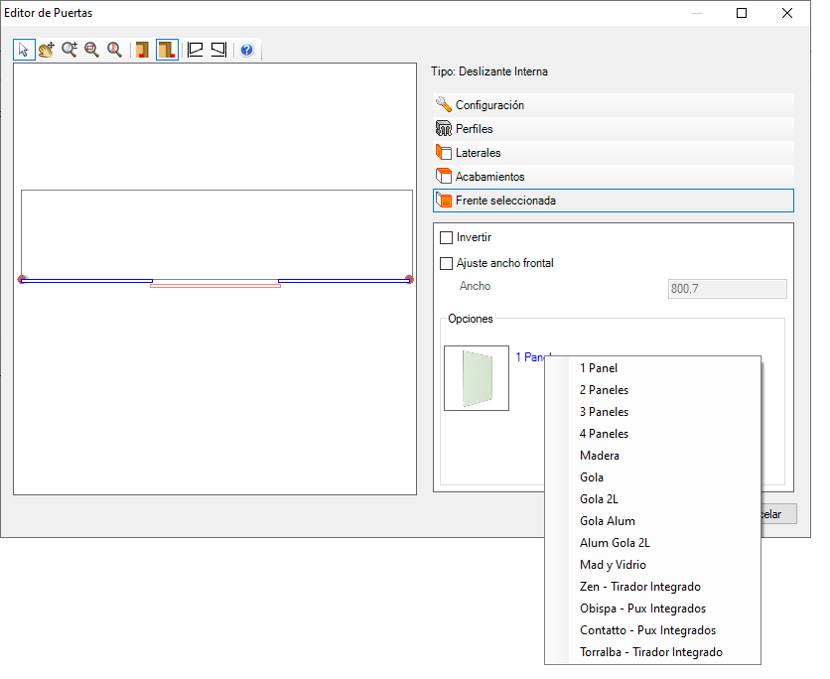Select the left blue door in the plan view

(x=86, y=281)
